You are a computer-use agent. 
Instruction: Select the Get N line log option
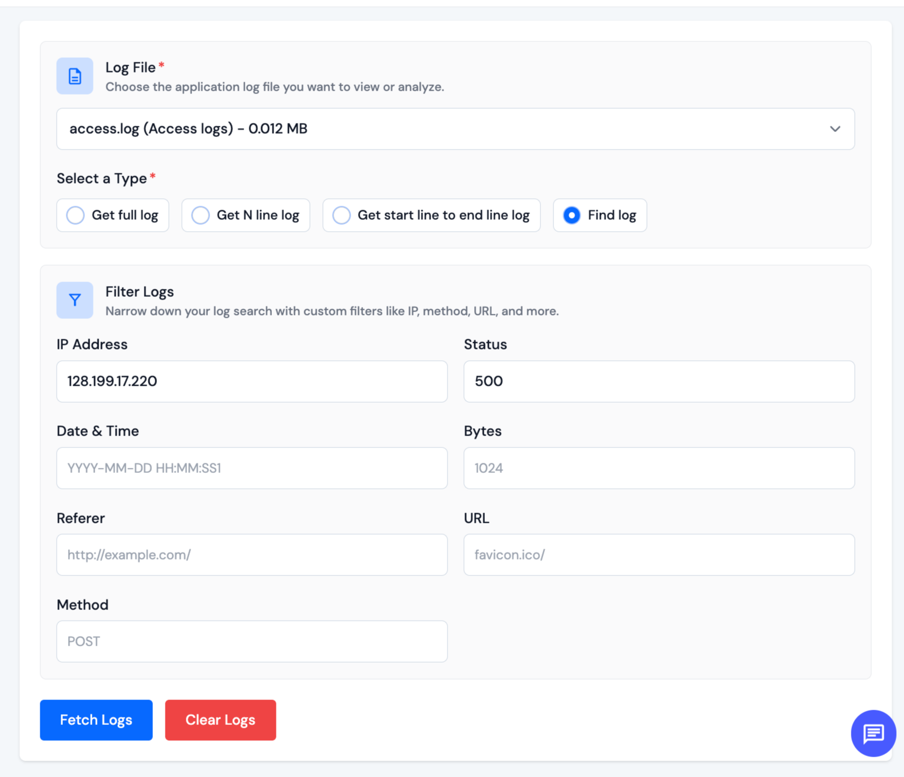pyautogui.click(x=201, y=215)
